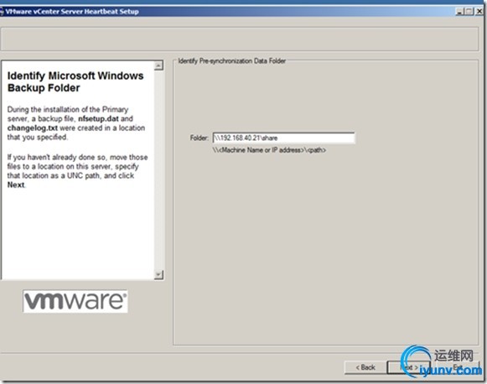Click 'Identify Pre-synchronization Data Folder' group label

tap(231, 61)
